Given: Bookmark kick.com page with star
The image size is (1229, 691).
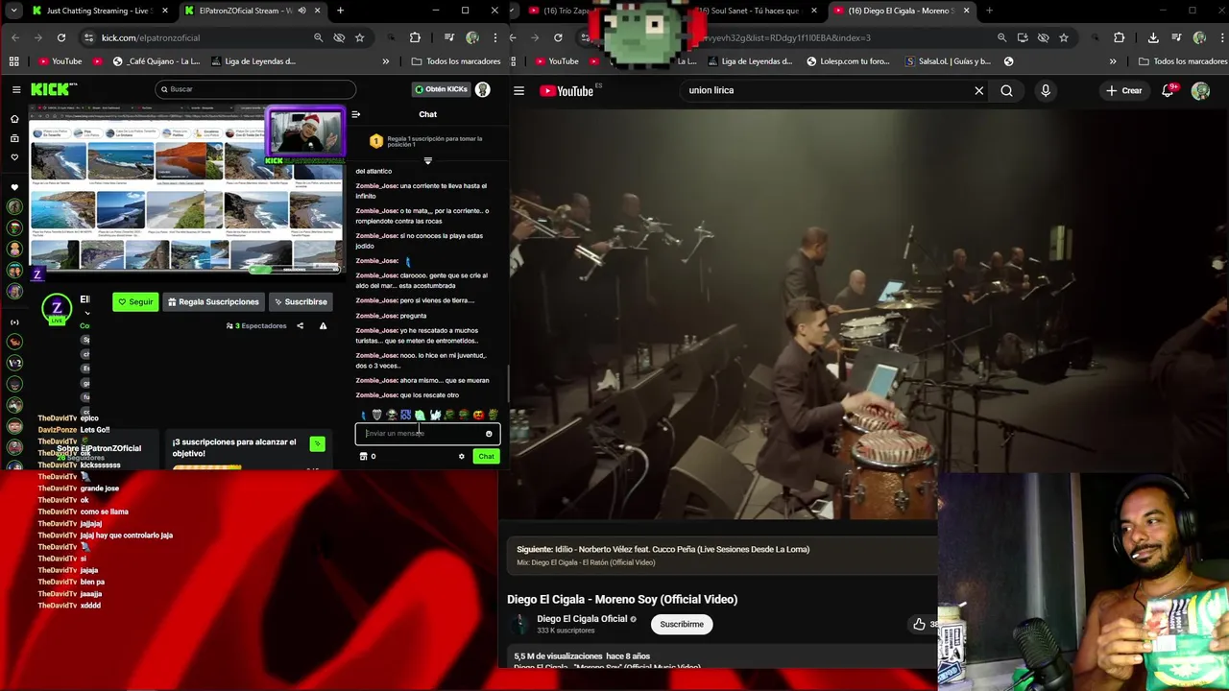Looking at the screenshot, I should pyautogui.click(x=359, y=37).
